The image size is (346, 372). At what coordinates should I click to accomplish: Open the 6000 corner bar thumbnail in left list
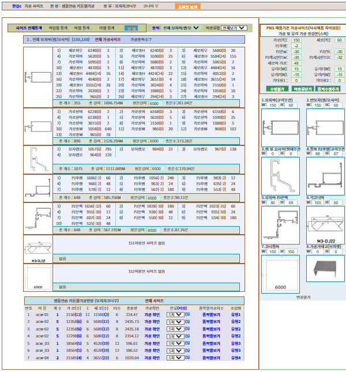[x=38, y=277]
